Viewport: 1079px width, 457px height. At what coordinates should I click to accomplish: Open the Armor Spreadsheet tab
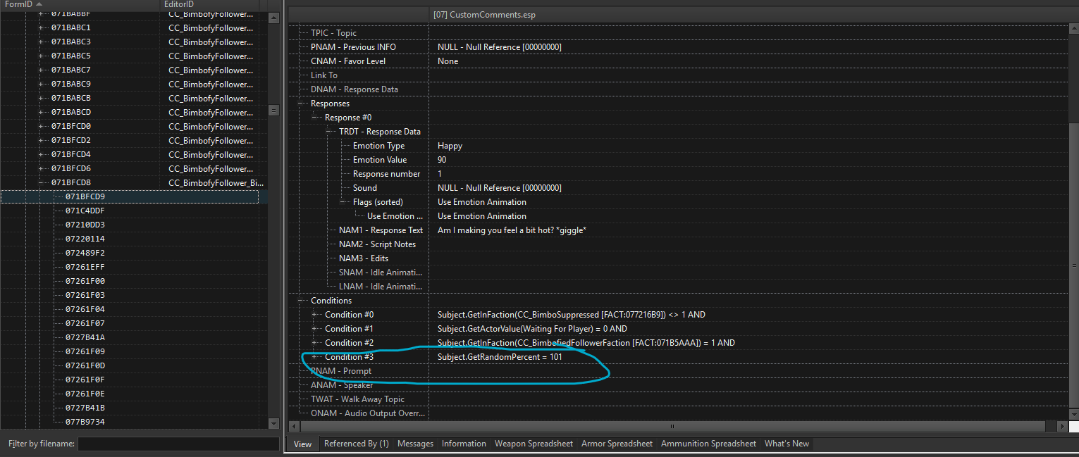tap(617, 444)
